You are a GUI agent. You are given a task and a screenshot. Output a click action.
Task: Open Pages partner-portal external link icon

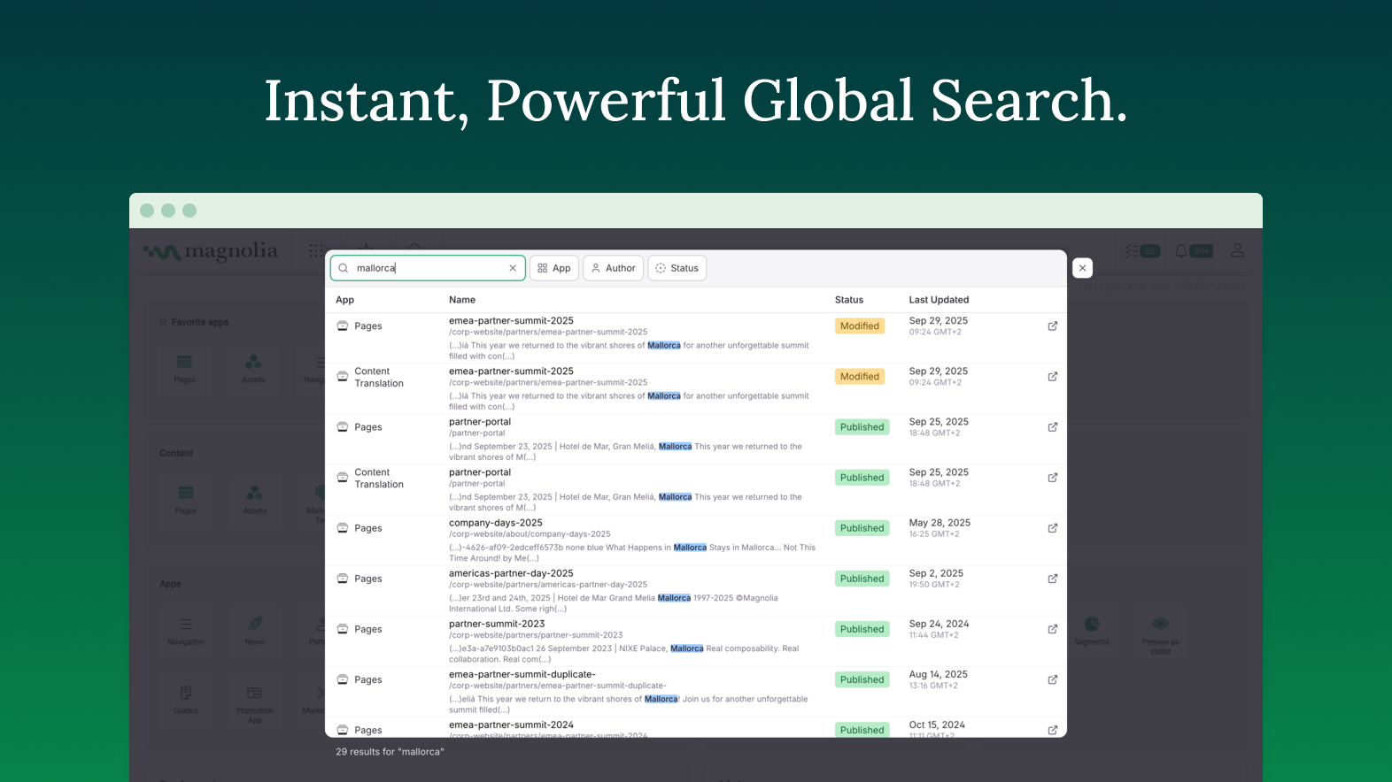tap(1053, 427)
